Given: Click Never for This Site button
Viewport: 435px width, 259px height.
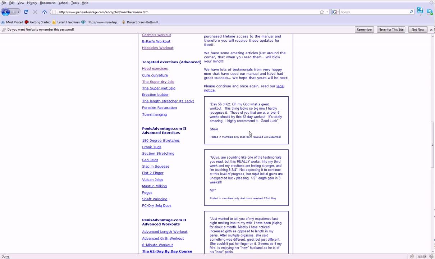Looking at the screenshot, I should coord(391,29).
